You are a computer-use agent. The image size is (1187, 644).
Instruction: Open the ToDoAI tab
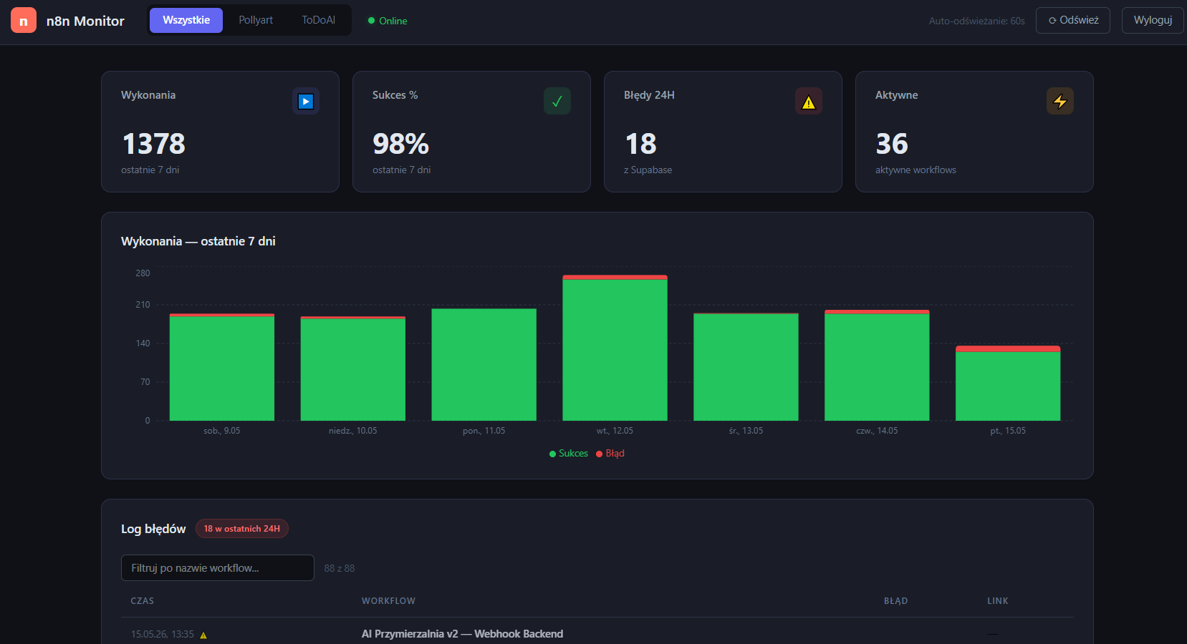tap(318, 20)
